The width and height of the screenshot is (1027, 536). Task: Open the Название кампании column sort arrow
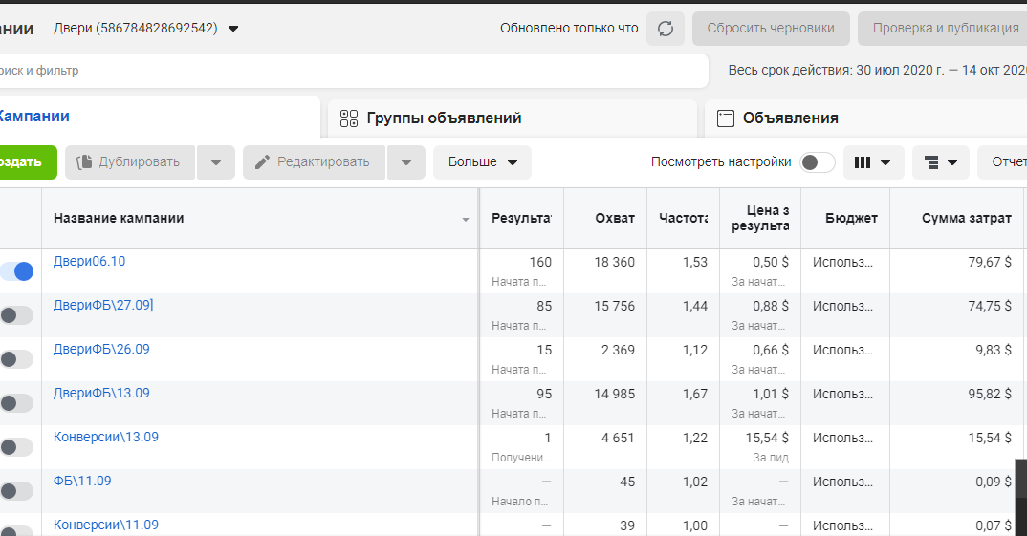466,219
